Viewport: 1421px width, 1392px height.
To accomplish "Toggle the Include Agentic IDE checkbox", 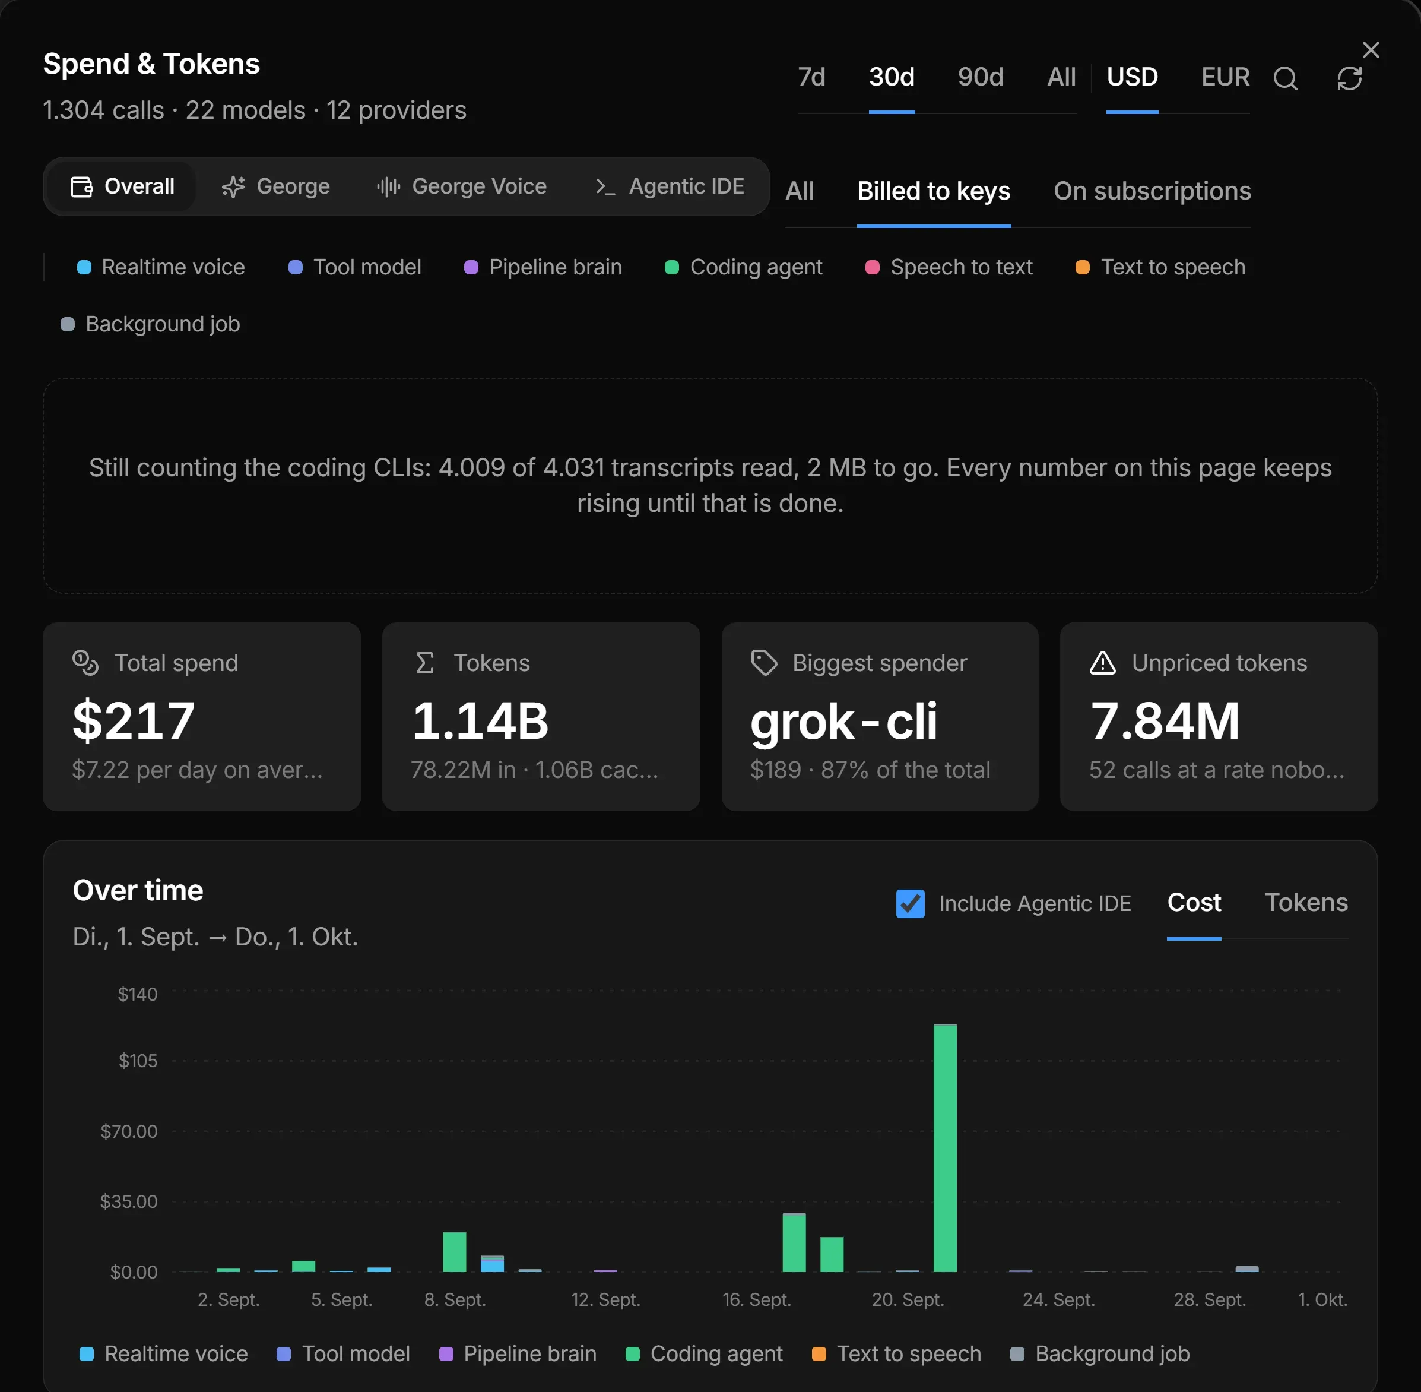I will pos(909,903).
